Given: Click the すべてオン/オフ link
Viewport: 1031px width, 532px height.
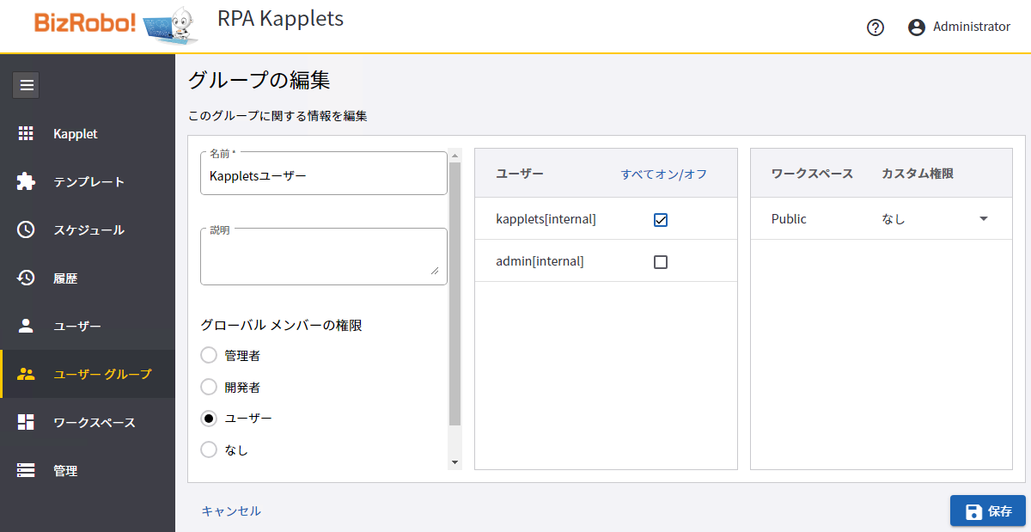Looking at the screenshot, I should click(664, 174).
